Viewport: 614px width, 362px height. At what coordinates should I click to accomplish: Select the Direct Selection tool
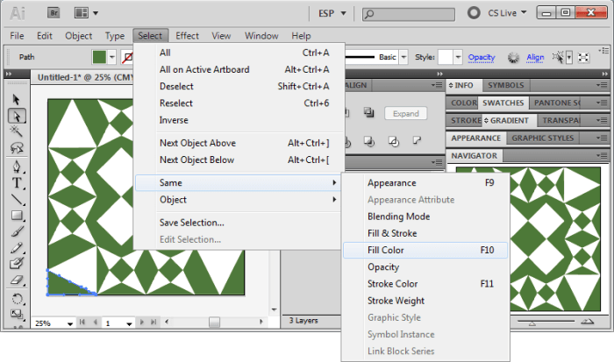17,115
